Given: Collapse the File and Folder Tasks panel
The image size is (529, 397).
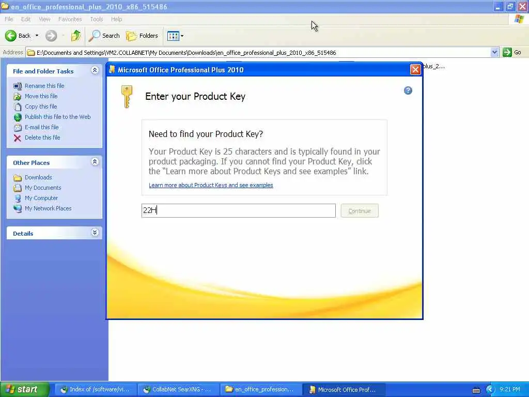Looking at the screenshot, I should pos(95,70).
